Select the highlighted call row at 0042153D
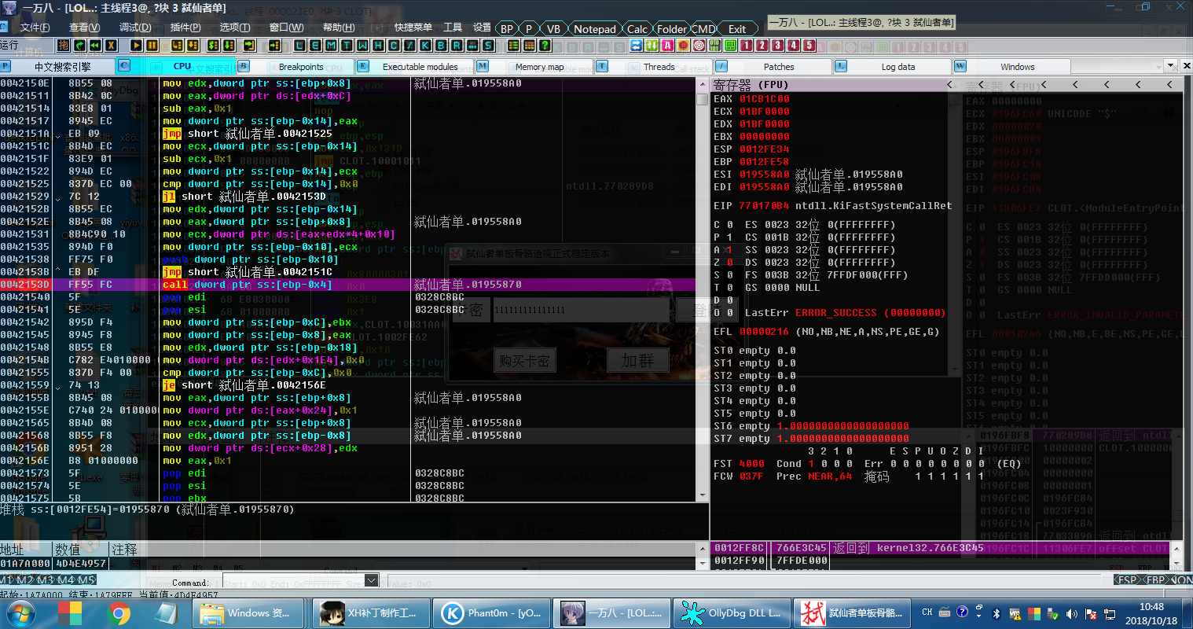Viewport: 1193px width, 629px height. [x=347, y=285]
